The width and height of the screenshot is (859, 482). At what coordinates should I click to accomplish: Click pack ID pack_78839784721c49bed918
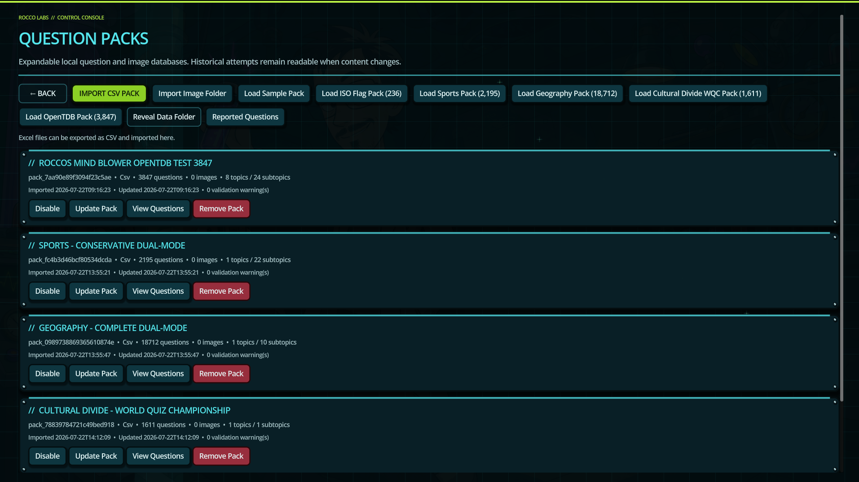click(x=71, y=425)
